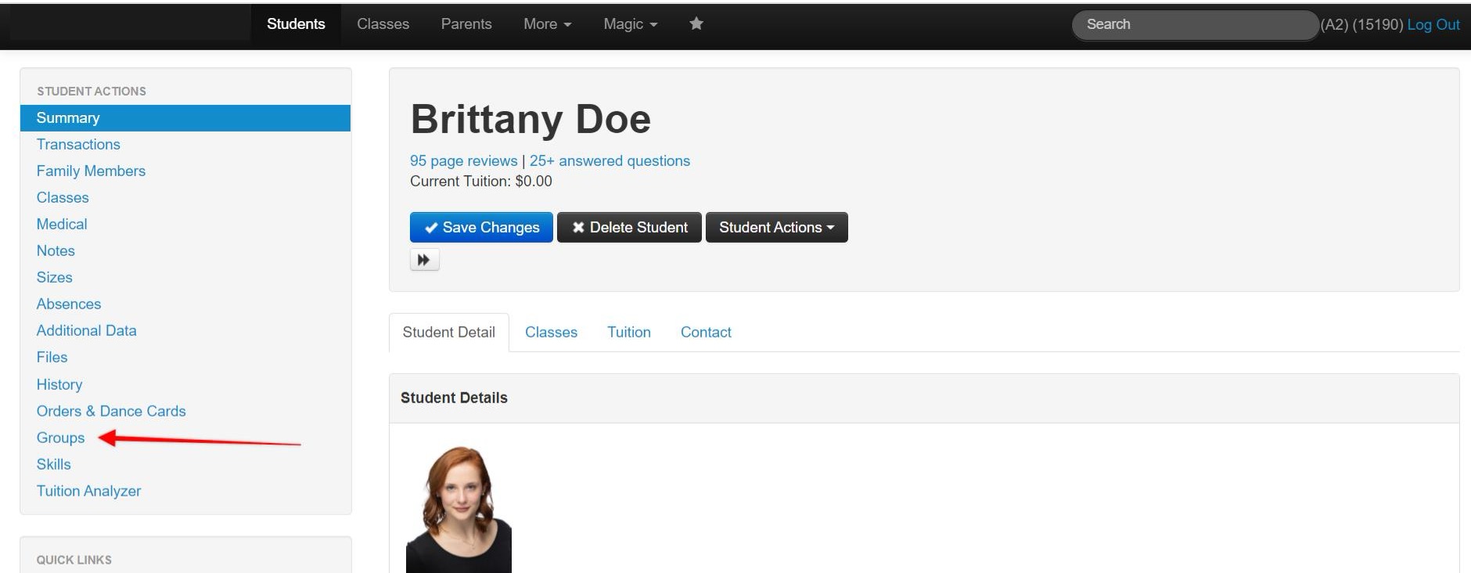Open the More dropdown menu
Screen dimensions: 1471x573
coord(547,24)
